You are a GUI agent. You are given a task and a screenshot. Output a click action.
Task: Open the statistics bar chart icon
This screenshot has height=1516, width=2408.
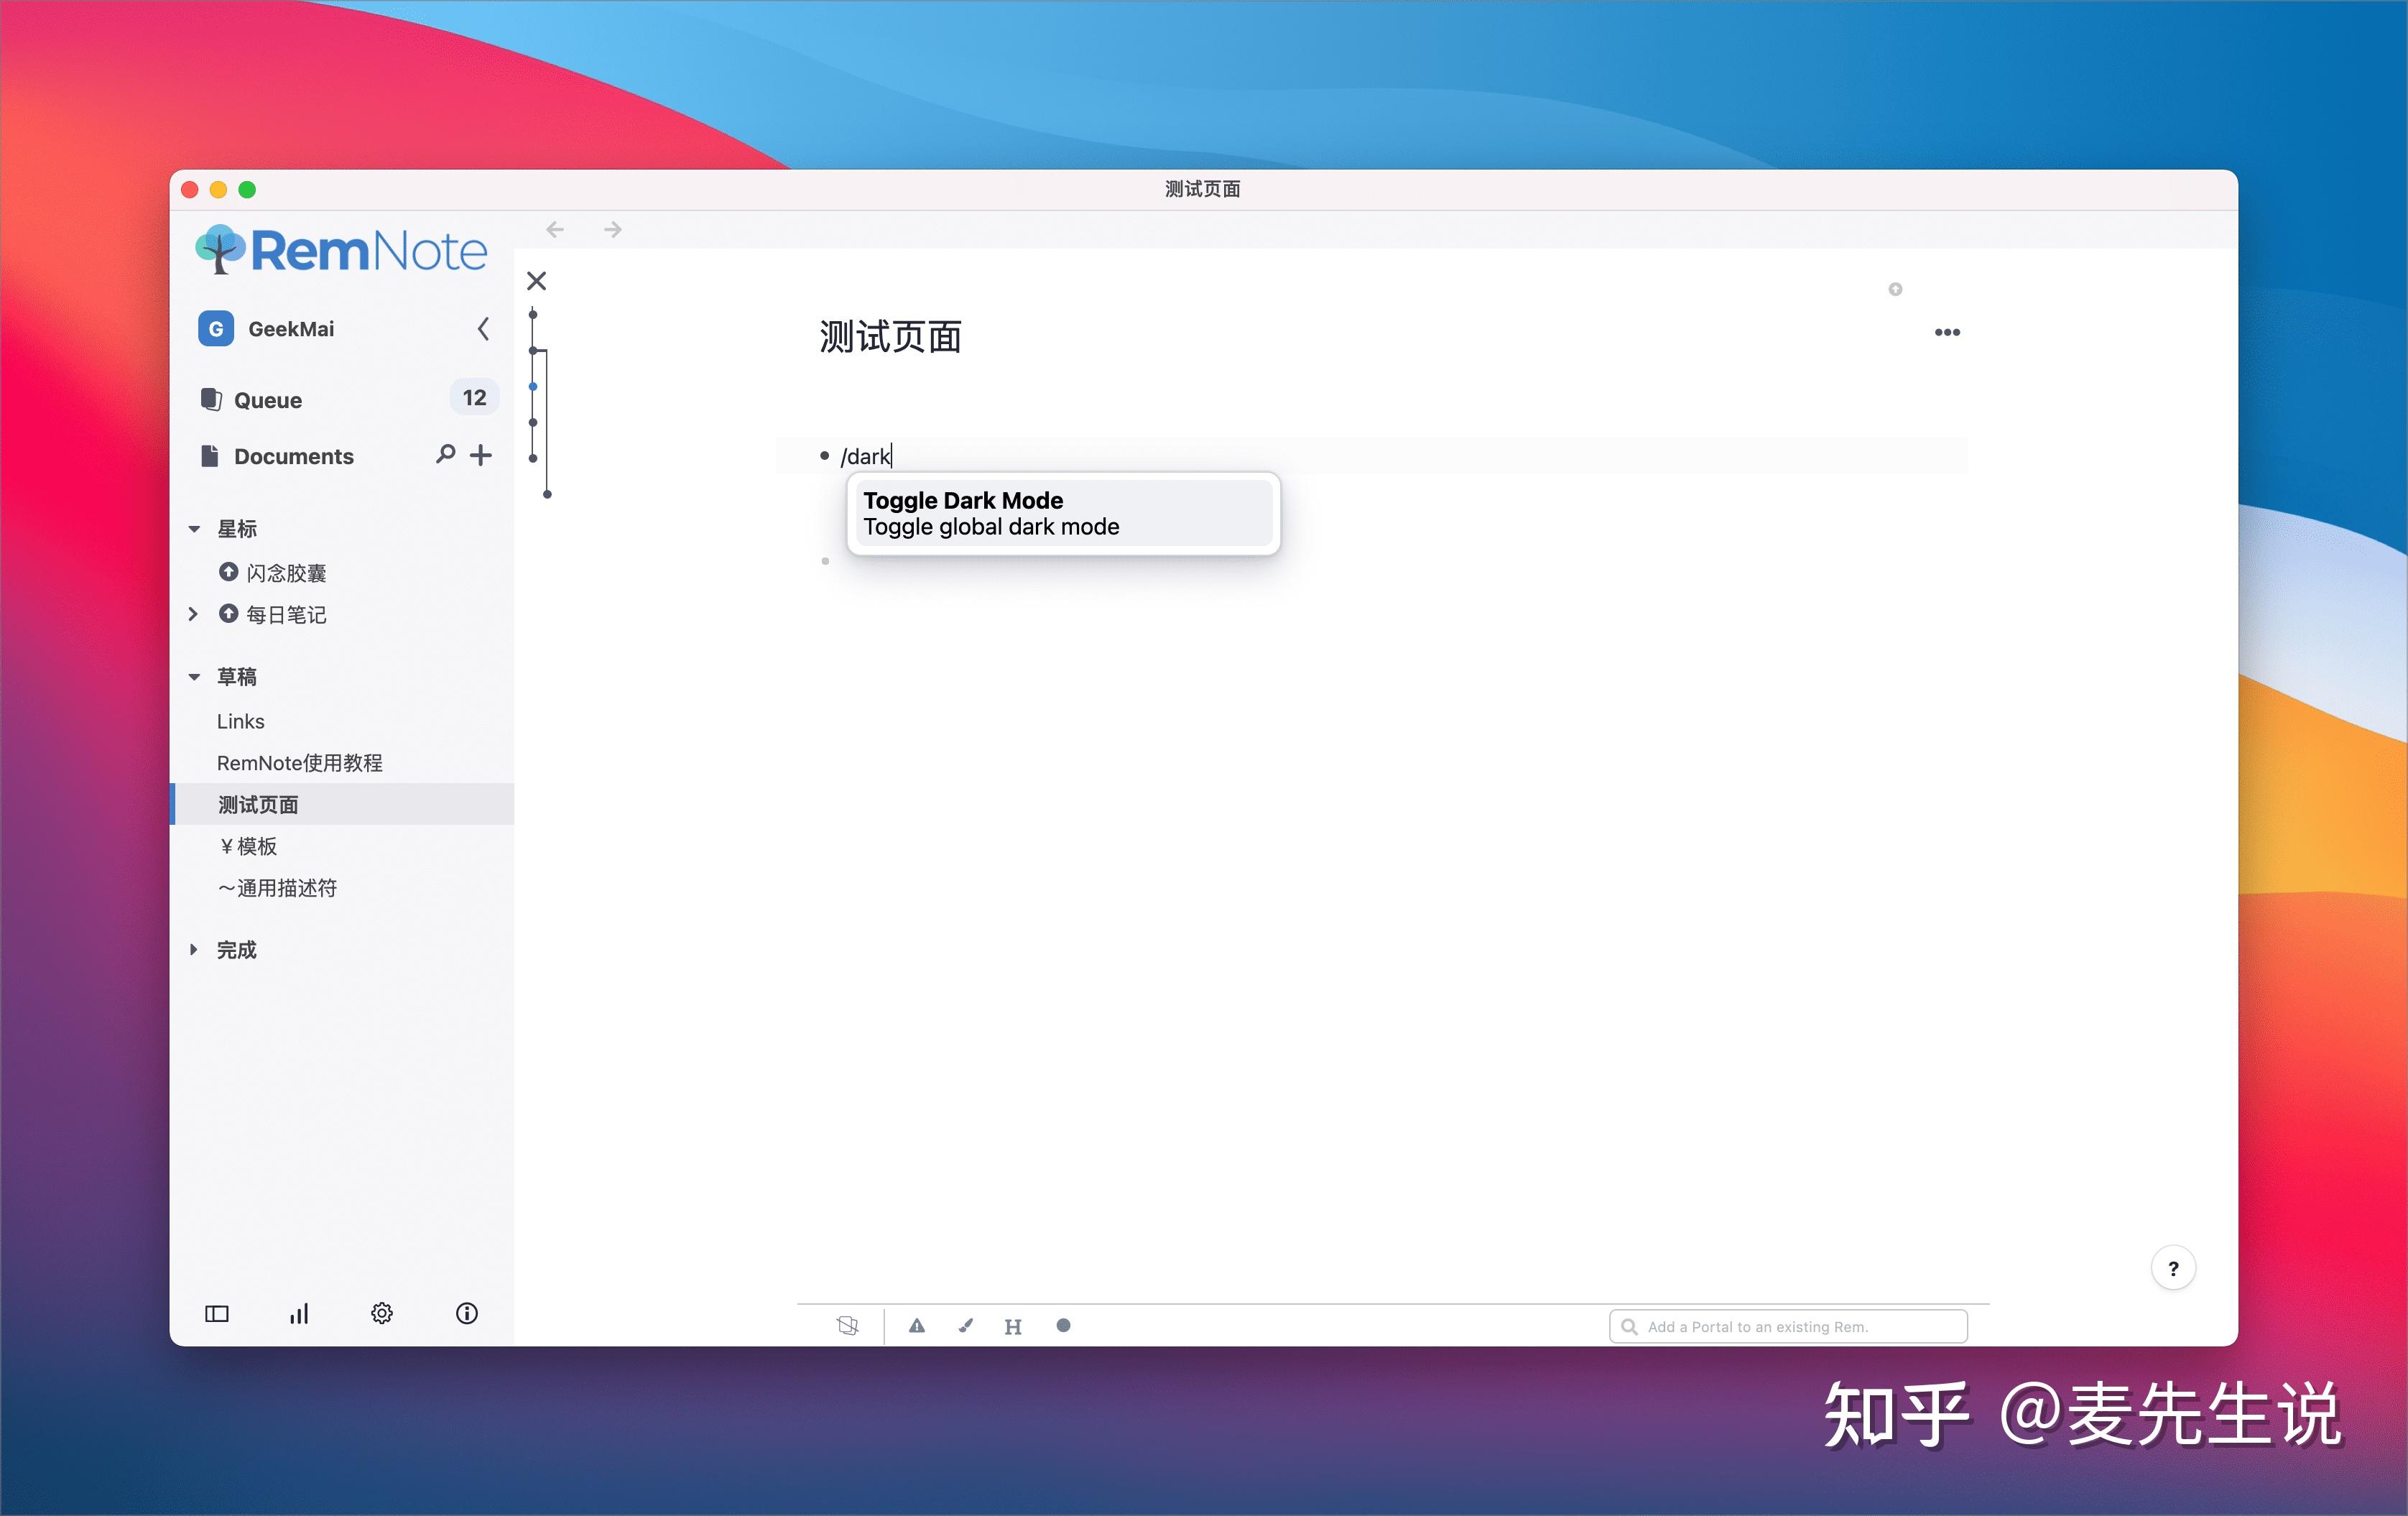pyautogui.click(x=299, y=1314)
